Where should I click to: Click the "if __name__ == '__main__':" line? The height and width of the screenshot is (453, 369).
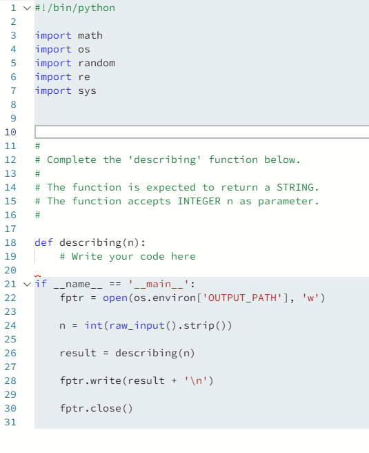115,285
